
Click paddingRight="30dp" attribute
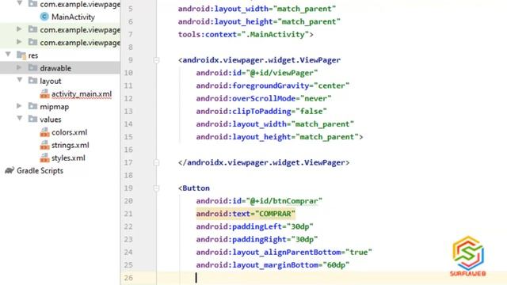click(x=257, y=239)
